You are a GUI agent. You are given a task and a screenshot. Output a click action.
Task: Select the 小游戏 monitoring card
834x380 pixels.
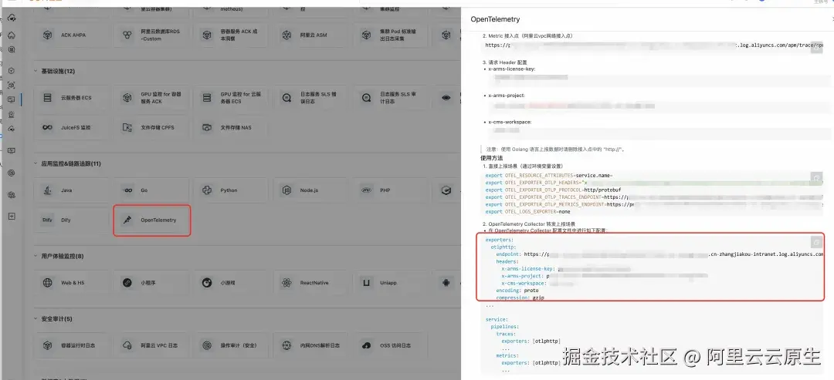pyautogui.click(x=231, y=283)
